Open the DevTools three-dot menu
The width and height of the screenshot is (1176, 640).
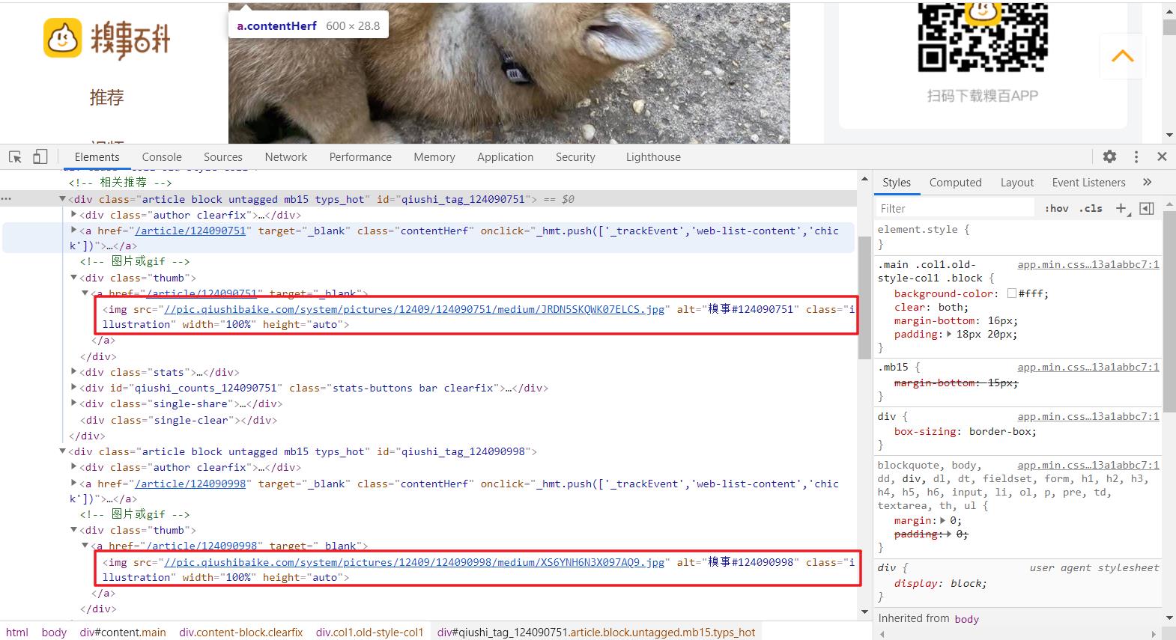point(1136,156)
